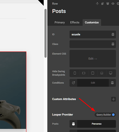Click the Posts element title
The image size is (119, 132).
click(x=59, y=11)
